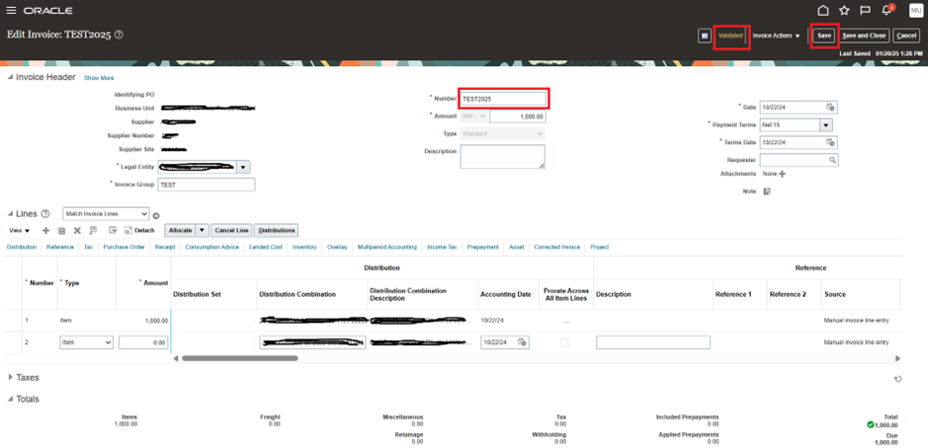Add a new invoice line with plus icon
Viewport: 928px width, 448px height.
tap(45, 230)
